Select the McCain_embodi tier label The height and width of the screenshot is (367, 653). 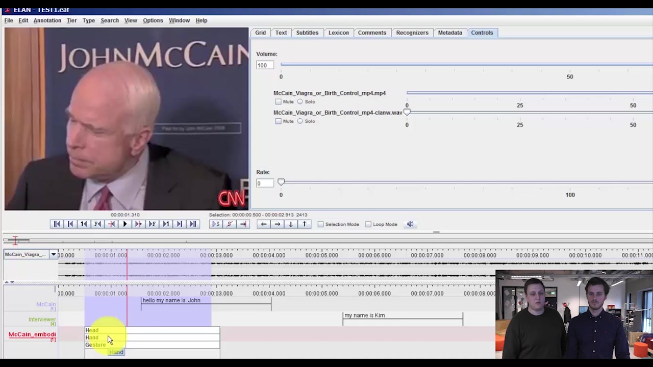(32, 334)
